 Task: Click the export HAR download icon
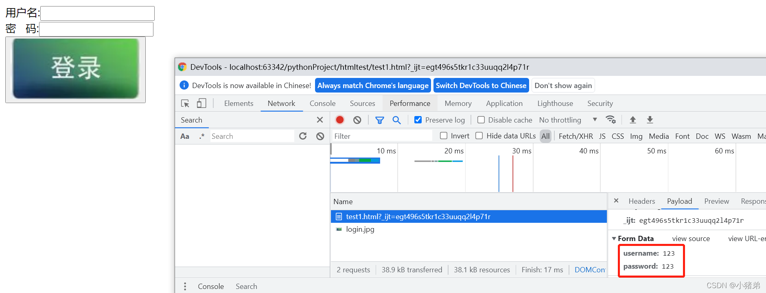pyautogui.click(x=650, y=120)
